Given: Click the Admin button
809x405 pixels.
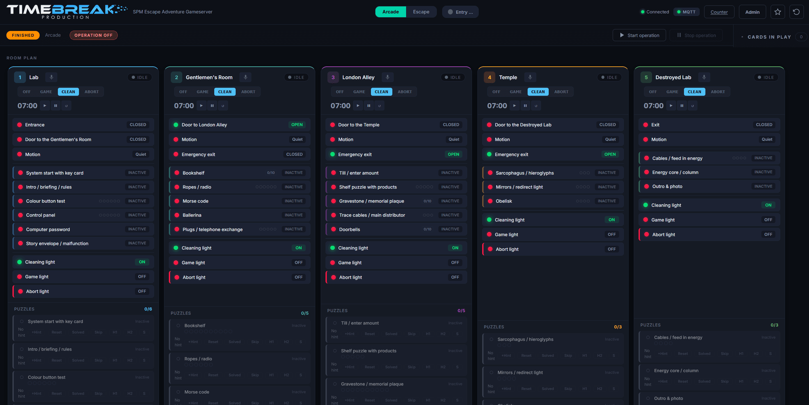Looking at the screenshot, I should [x=752, y=12].
